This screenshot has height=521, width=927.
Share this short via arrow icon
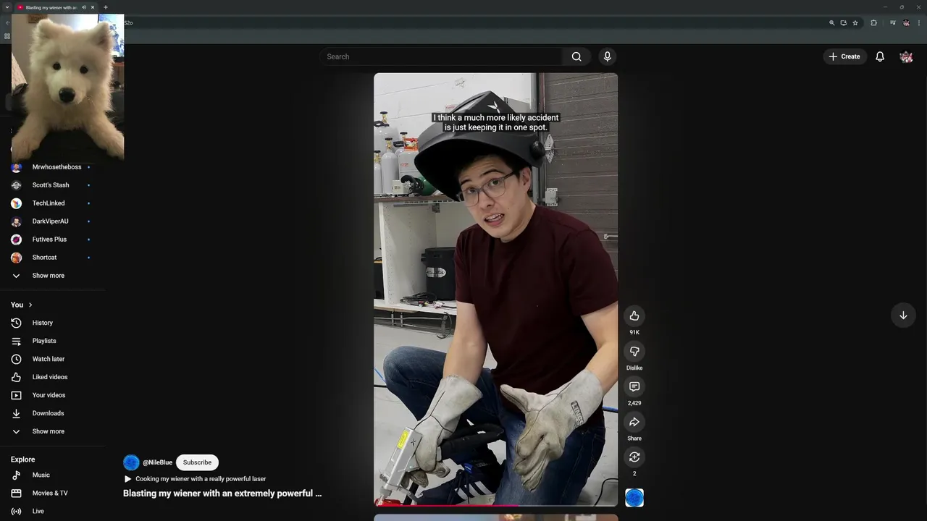pos(634,422)
